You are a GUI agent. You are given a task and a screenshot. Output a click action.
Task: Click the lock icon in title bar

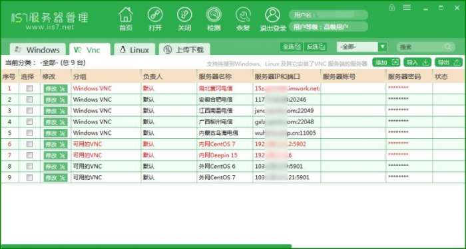point(391,7)
